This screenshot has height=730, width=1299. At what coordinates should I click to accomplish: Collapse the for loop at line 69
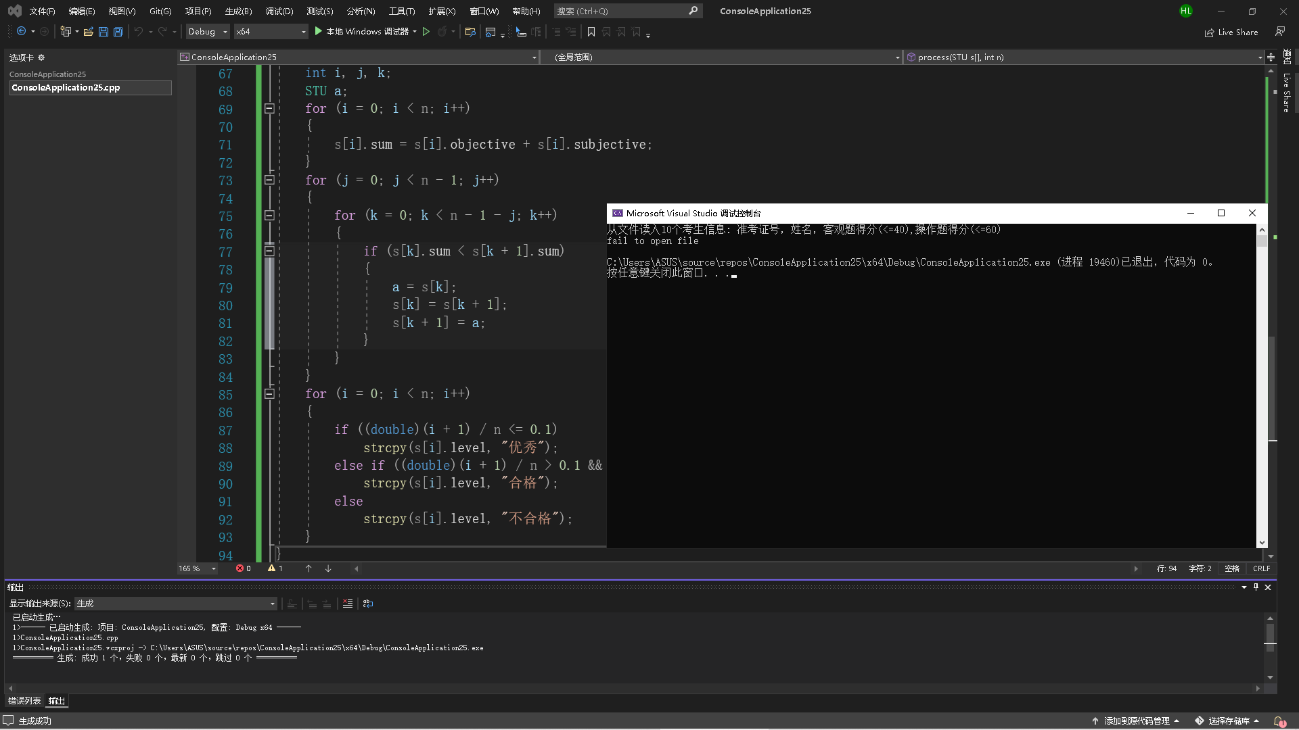(269, 108)
